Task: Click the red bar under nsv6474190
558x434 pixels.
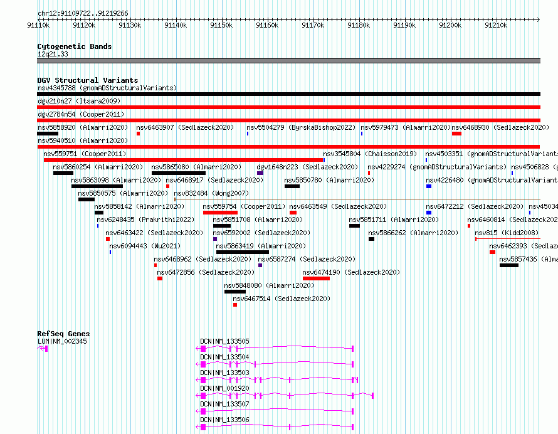Action: click(316, 278)
